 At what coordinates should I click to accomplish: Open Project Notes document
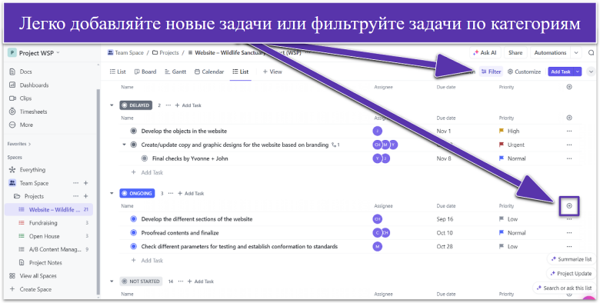pos(45,263)
